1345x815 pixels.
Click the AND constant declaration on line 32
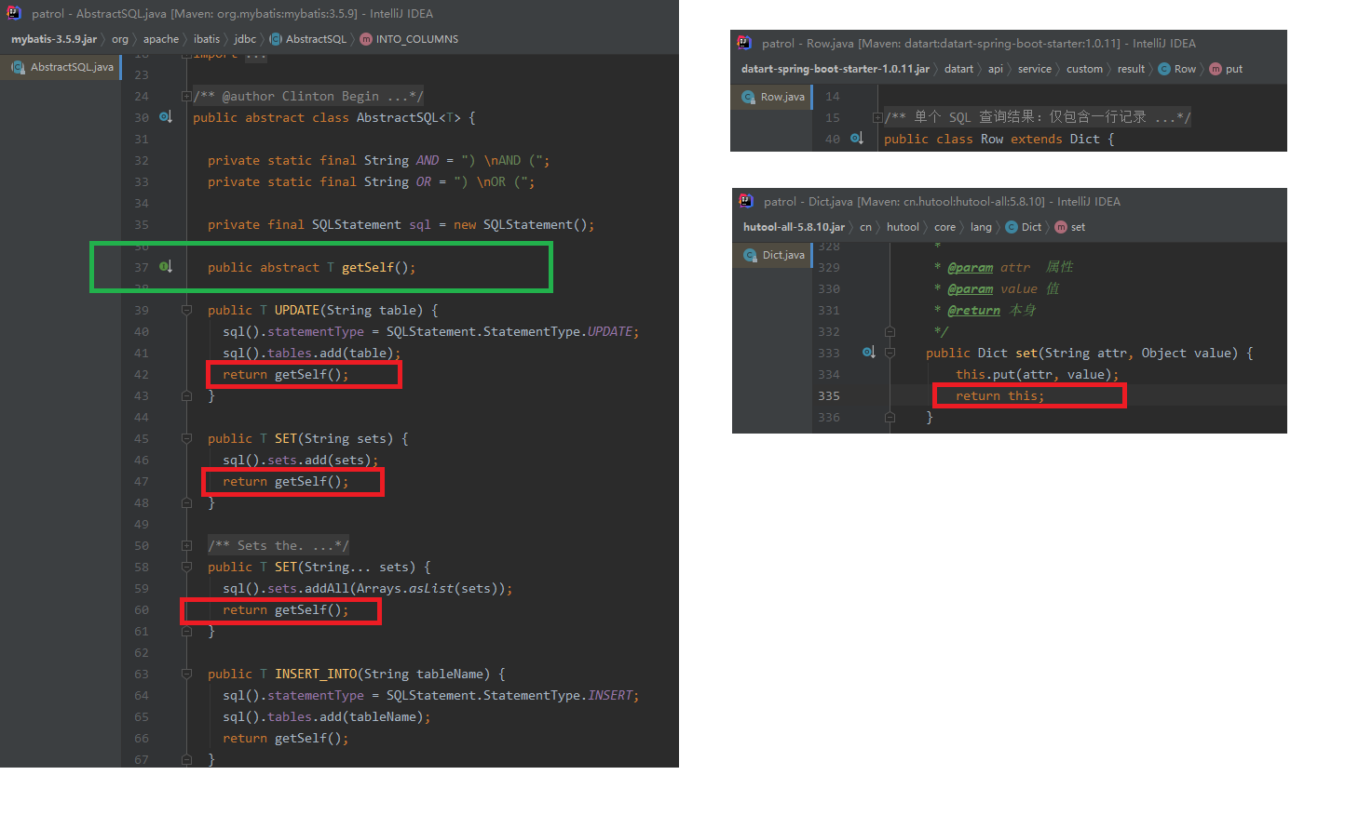pyautogui.click(x=379, y=160)
